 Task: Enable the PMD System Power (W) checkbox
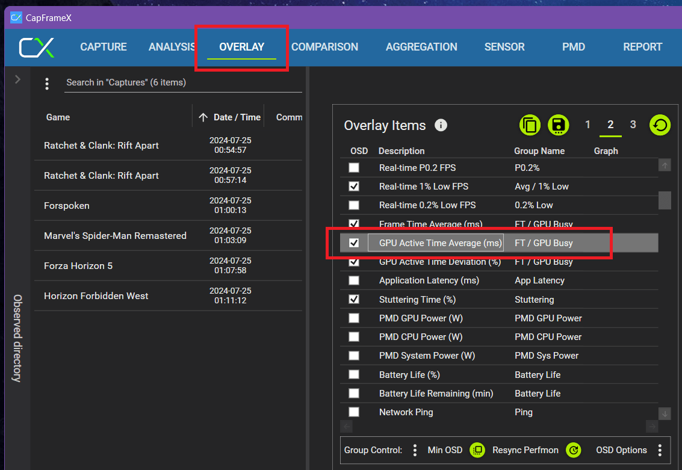354,355
